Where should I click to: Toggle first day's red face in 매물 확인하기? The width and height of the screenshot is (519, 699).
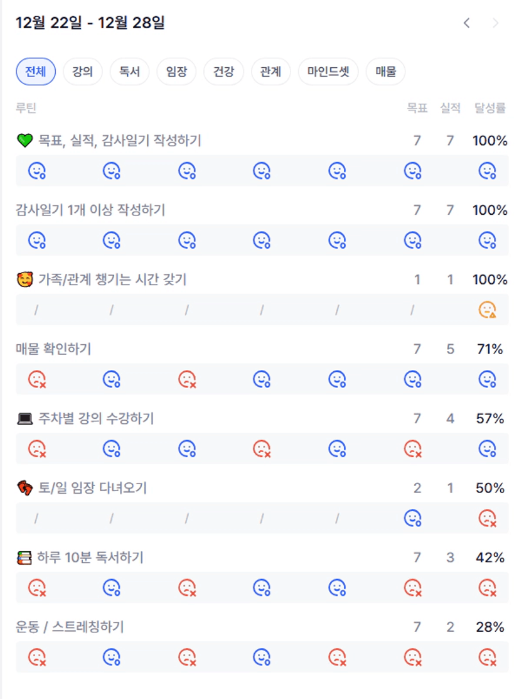37,379
